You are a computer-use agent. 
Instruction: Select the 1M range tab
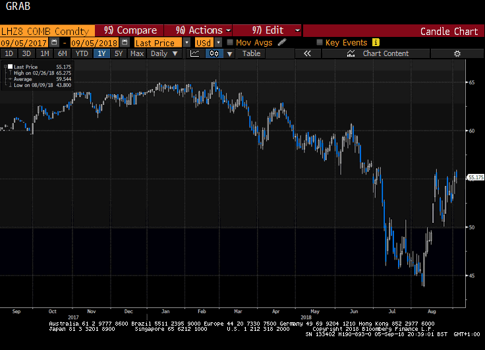(x=45, y=53)
